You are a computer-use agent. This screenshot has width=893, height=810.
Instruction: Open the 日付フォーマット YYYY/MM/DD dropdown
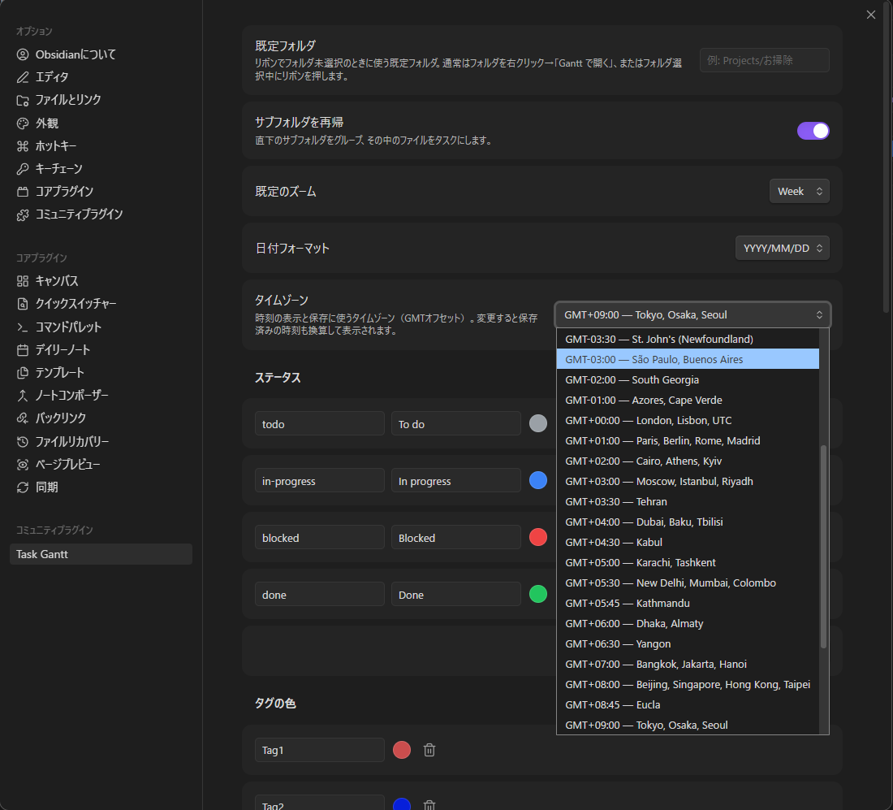click(x=782, y=248)
